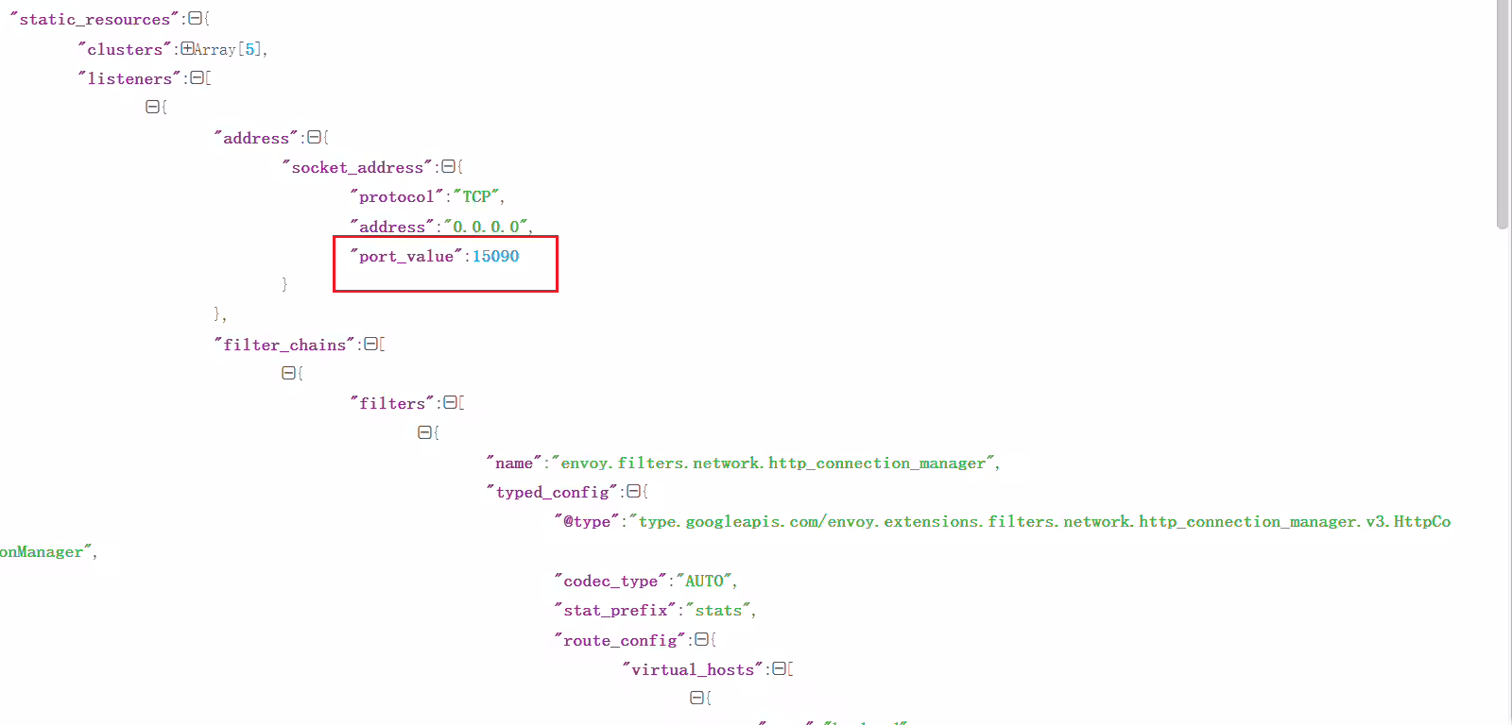Click the "AUTO" codec_type value

pyautogui.click(x=704, y=581)
